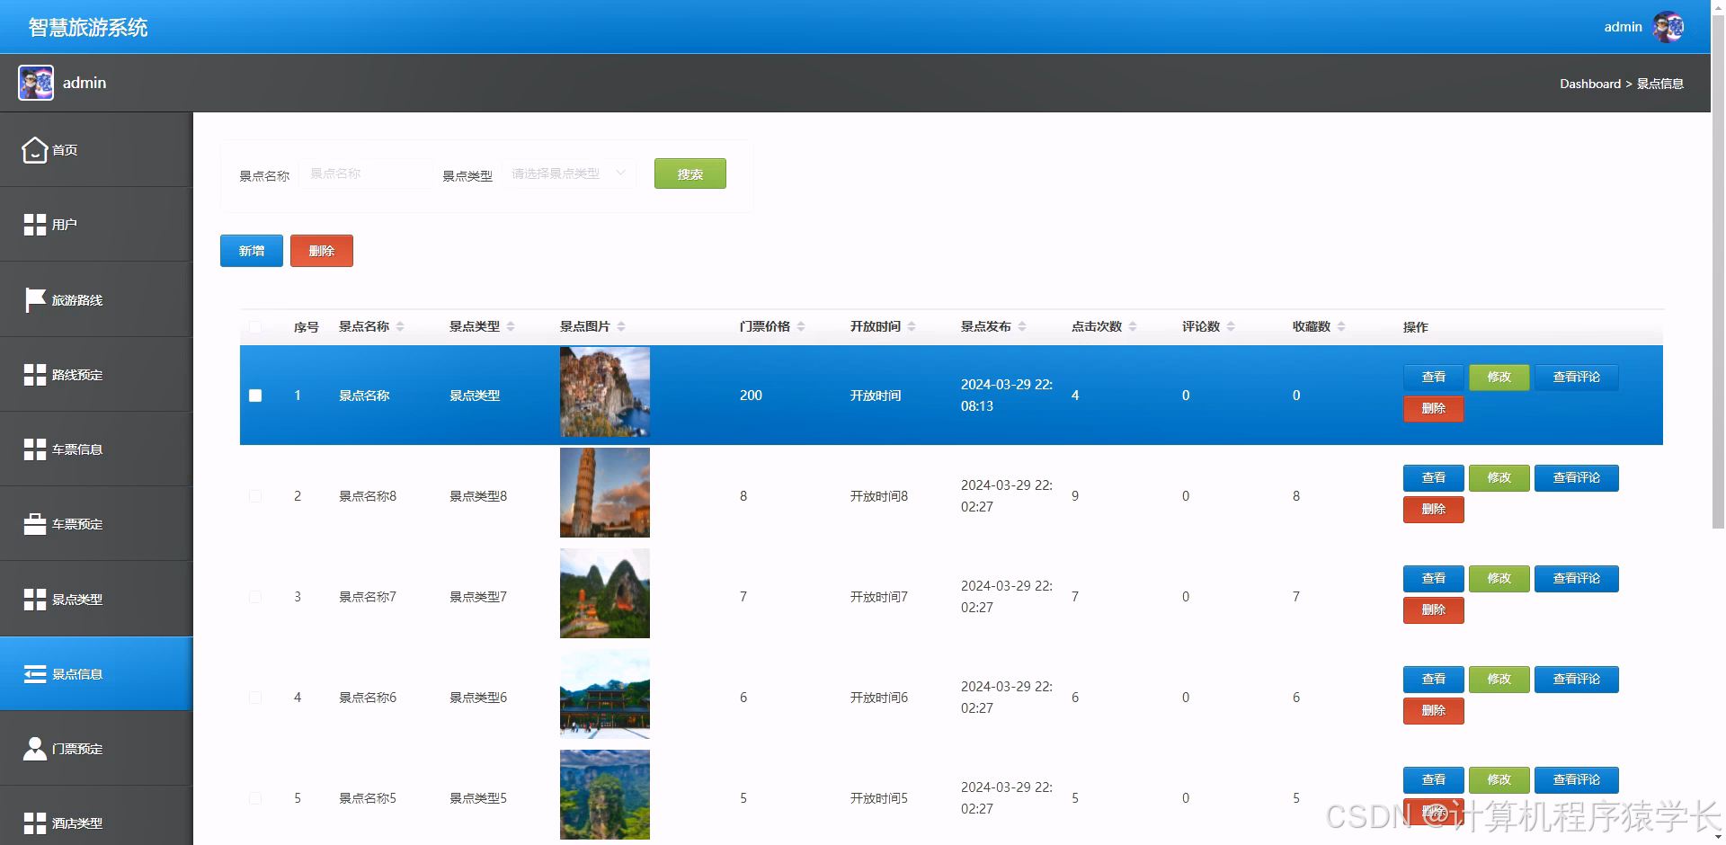Screen dimensions: 1726x845
Task: Click the blue 新增 button
Action: pyautogui.click(x=252, y=251)
